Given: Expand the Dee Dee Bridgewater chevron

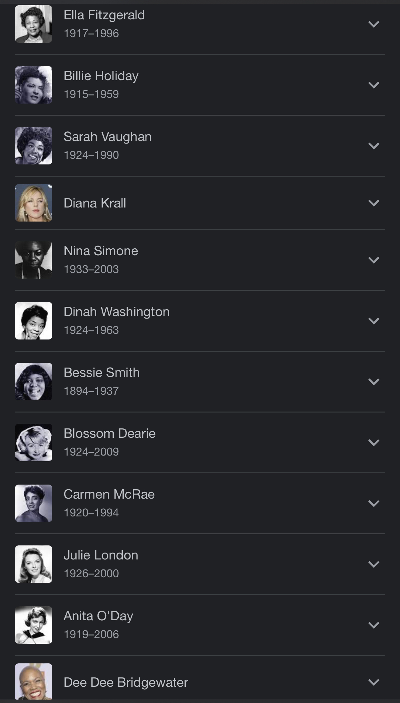Looking at the screenshot, I should pyautogui.click(x=374, y=682).
